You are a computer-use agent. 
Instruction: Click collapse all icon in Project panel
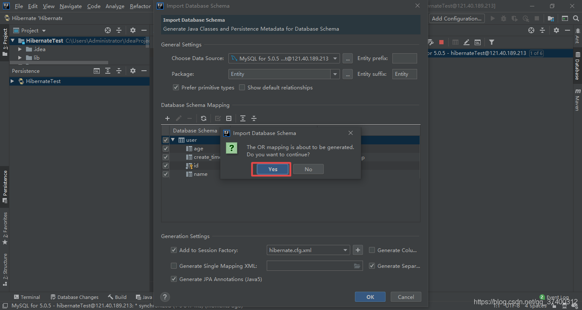click(119, 30)
